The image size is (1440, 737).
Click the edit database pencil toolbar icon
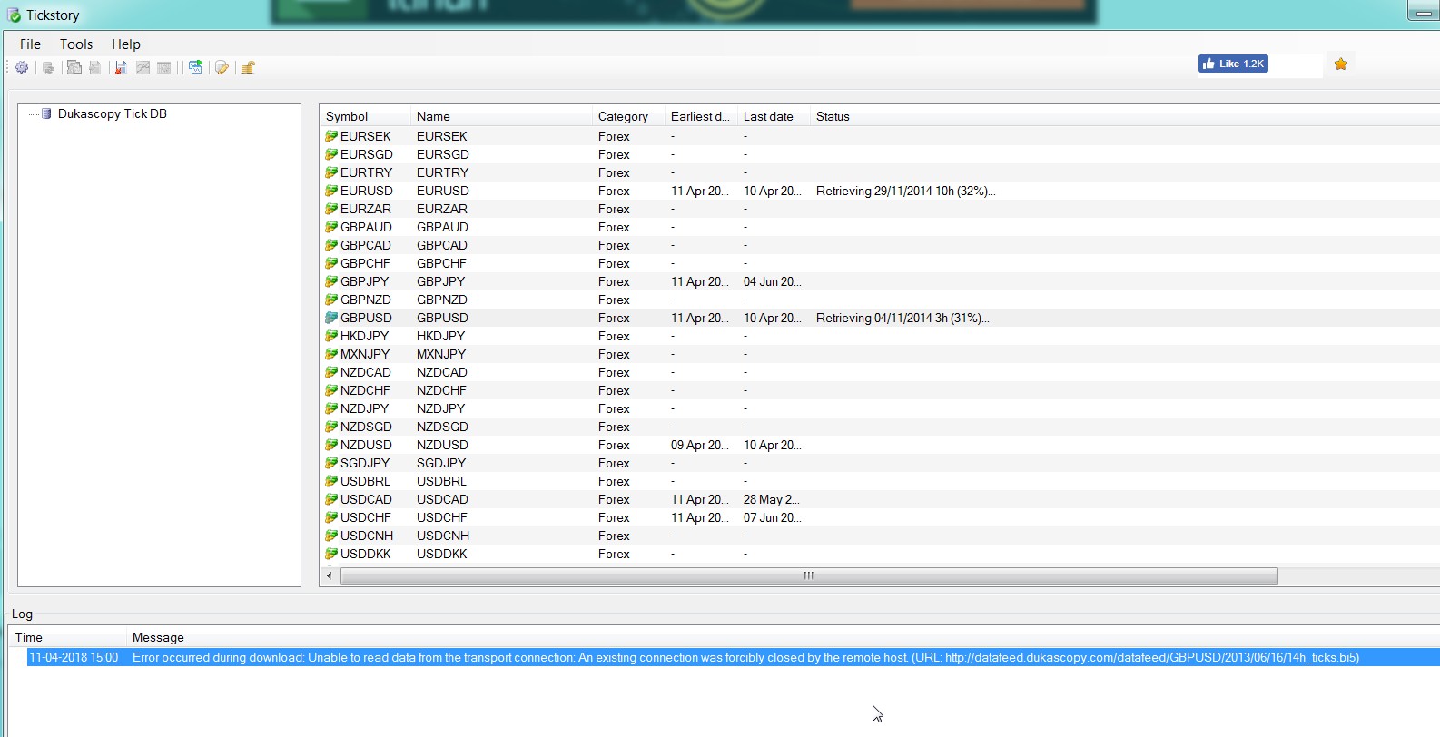(x=222, y=67)
